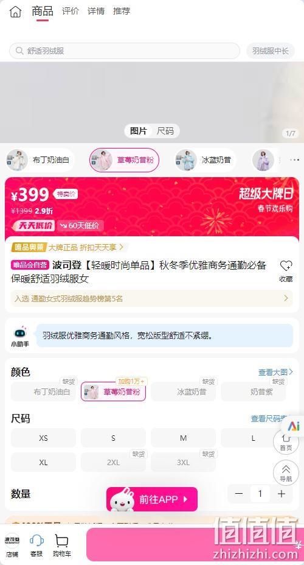This screenshot has width=304, height=565.
Task: Show more color variants via three dots
Action: click(294, 160)
